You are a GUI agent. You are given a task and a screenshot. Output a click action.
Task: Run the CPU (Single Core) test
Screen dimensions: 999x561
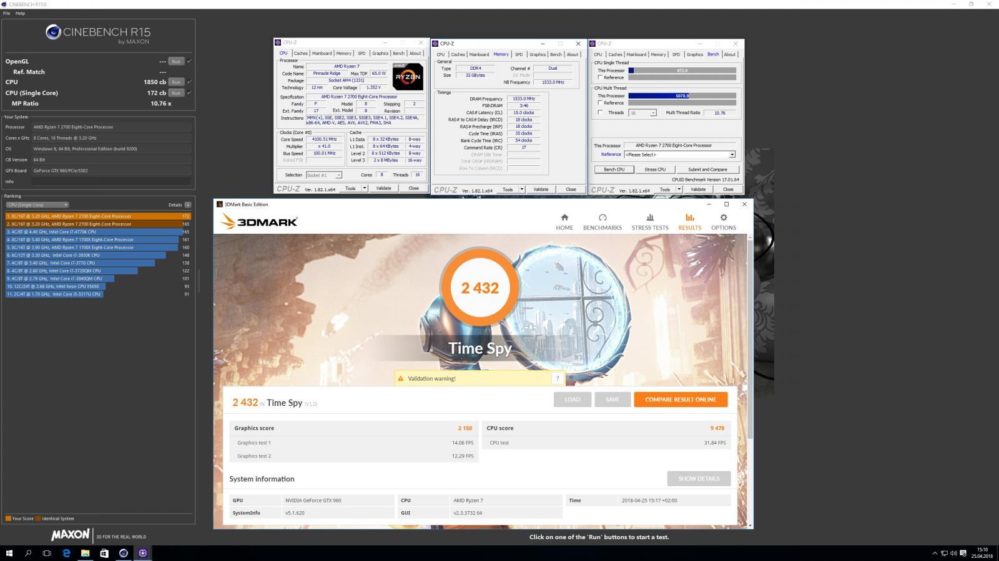click(176, 93)
